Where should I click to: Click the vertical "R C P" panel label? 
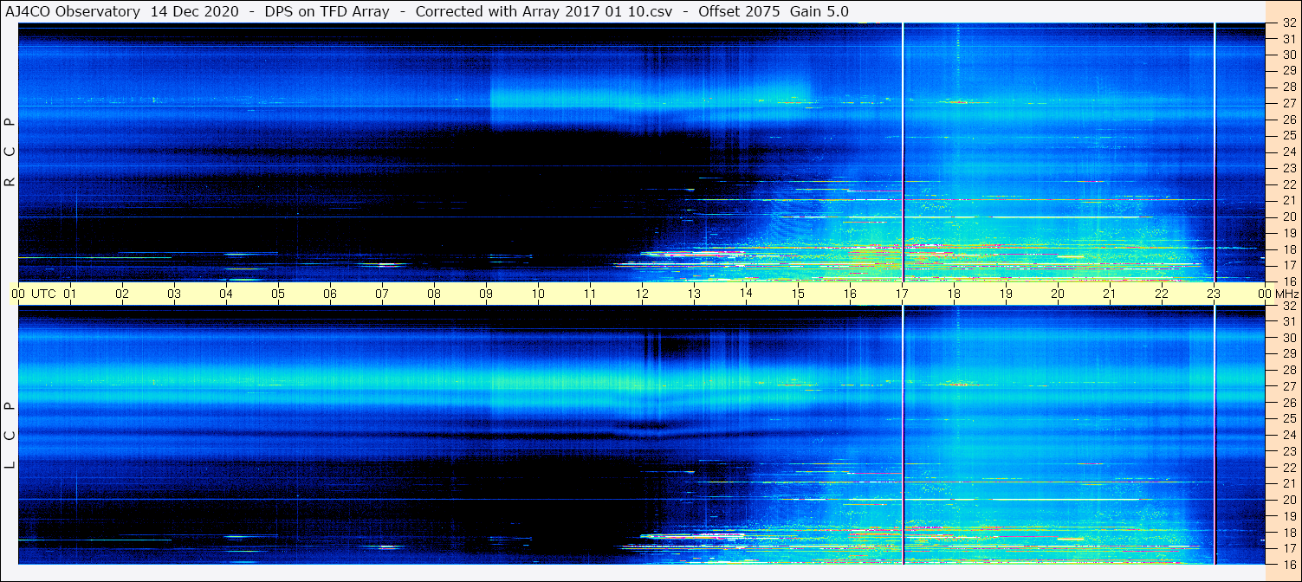[x=10, y=152]
